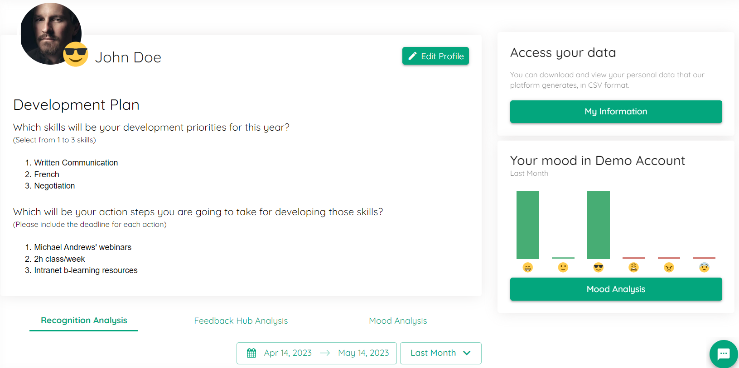The image size is (739, 368).
Task: Click the pencil icon in Edit Profile
Action: tap(412, 56)
